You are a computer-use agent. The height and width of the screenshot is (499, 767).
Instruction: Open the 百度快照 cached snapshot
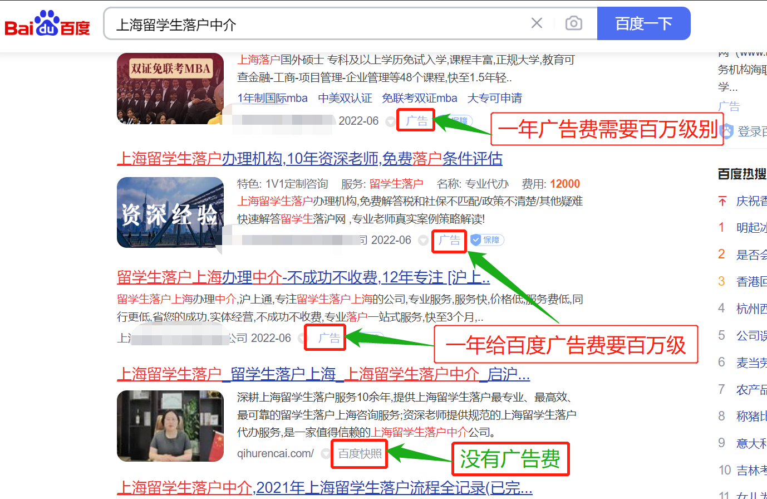tap(360, 454)
